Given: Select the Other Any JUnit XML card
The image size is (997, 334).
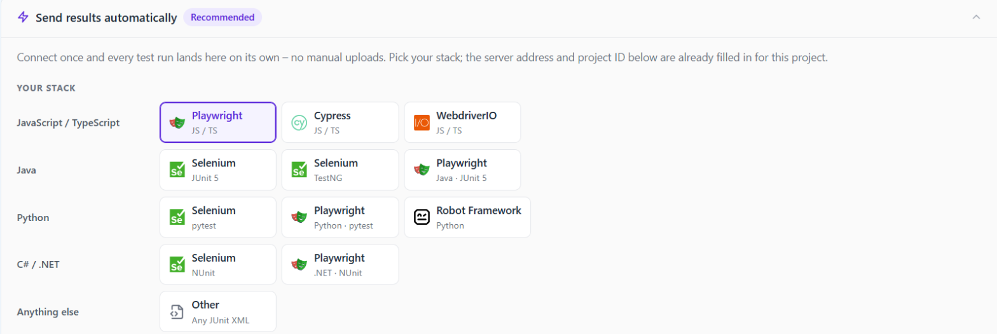Looking at the screenshot, I should [x=217, y=312].
